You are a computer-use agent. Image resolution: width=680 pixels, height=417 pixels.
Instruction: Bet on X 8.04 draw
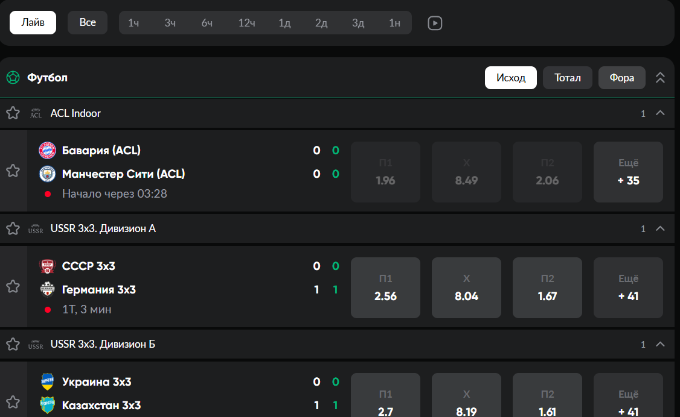coord(466,287)
